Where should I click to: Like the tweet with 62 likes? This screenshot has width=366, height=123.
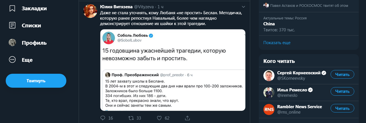(160, 118)
